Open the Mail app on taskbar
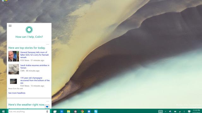 89,111
